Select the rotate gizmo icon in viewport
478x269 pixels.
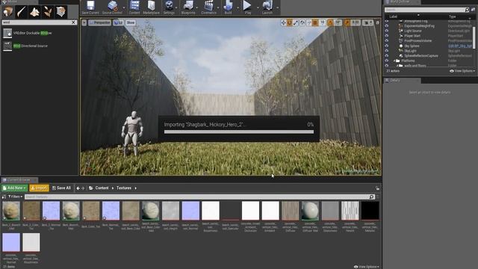290,22
